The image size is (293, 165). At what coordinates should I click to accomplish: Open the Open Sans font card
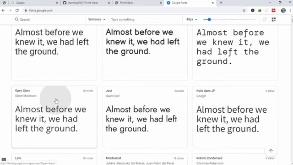(54, 117)
